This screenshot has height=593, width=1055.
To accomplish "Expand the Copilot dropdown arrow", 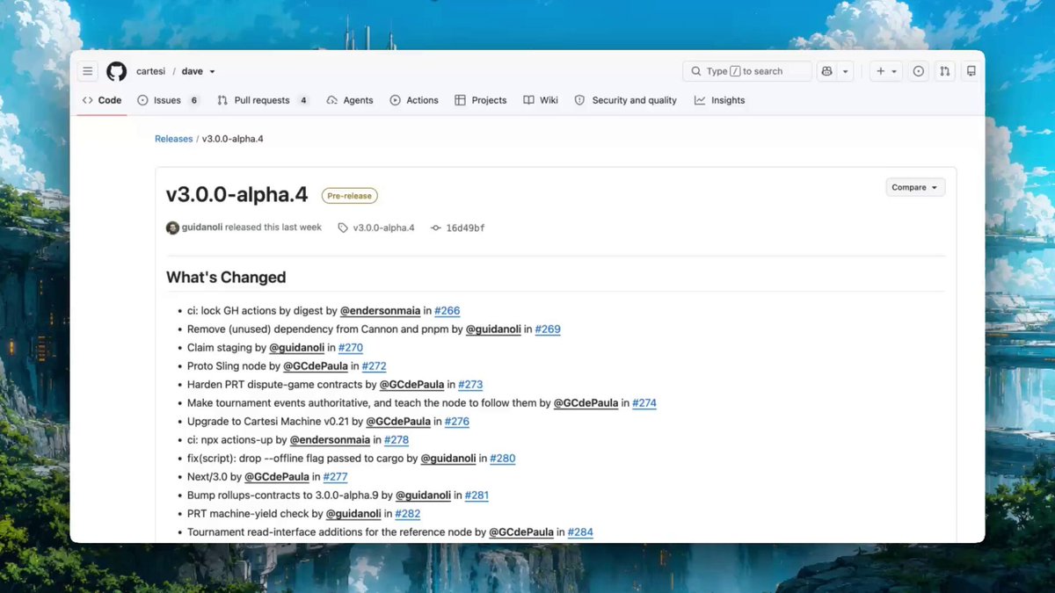I will click(x=846, y=71).
